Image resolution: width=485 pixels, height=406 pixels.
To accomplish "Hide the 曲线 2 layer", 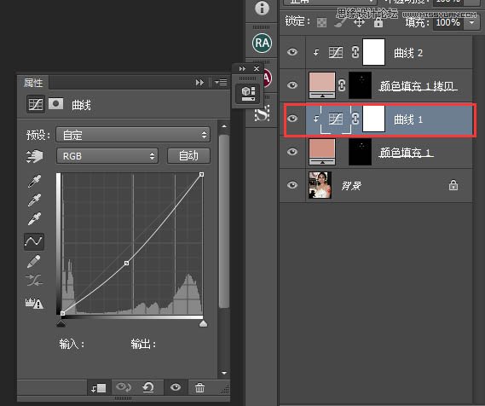I will (292, 52).
